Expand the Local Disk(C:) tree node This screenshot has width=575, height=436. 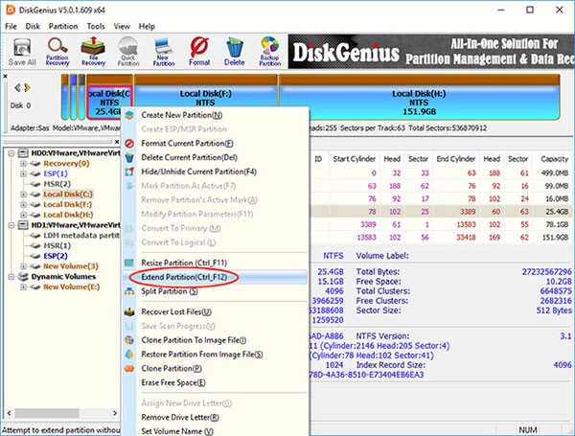point(22,193)
